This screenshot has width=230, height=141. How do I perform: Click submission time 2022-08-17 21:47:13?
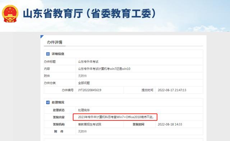coord(172,90)
